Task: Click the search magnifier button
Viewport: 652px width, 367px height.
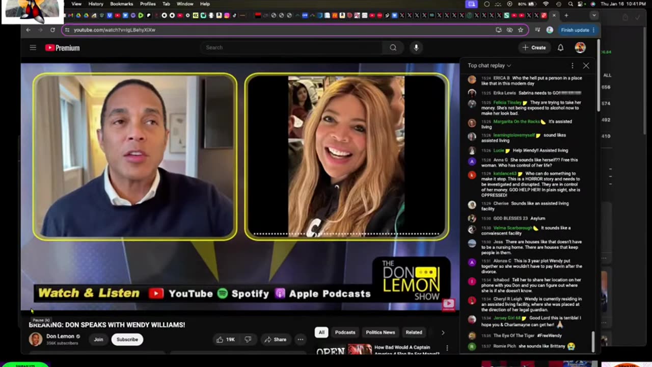Action: click(x=393, y=47)
